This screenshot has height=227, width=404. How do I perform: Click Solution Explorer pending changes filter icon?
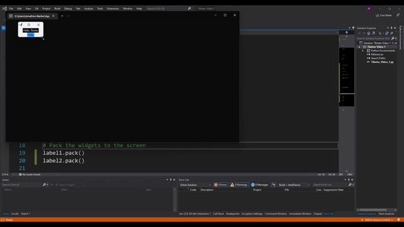coord(380,33)
